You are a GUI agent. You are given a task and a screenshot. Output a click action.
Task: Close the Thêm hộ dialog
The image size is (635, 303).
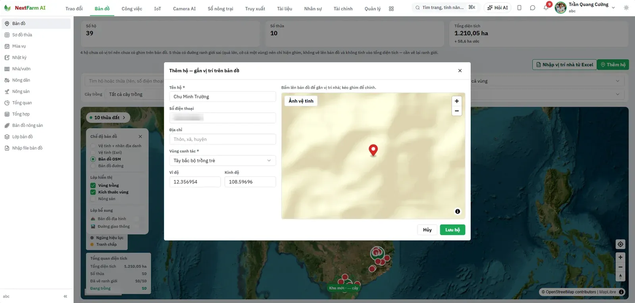point(460,71)
